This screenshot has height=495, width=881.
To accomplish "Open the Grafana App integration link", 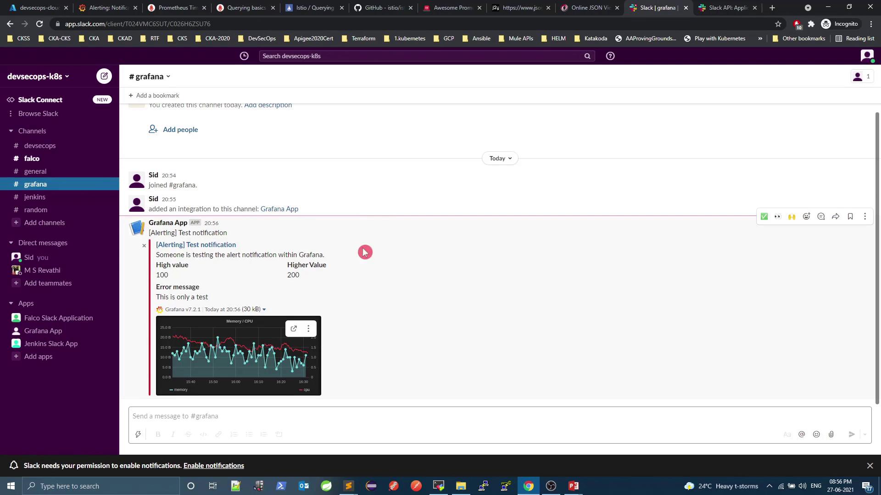I will (x=279, y=209).
